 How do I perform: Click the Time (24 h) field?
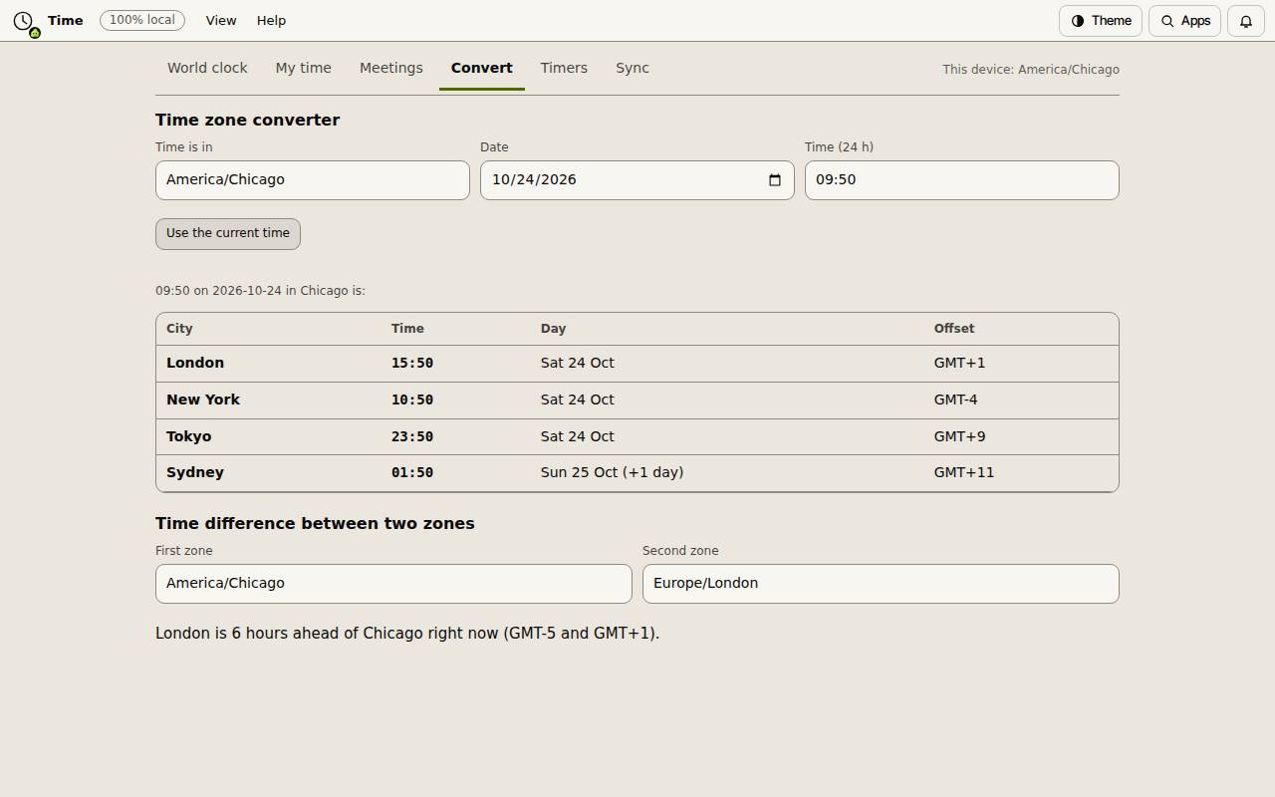(x=962, y=180)
